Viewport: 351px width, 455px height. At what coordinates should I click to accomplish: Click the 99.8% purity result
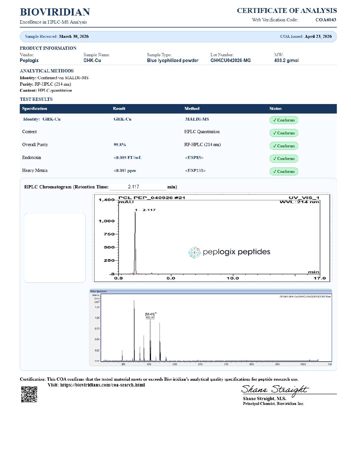tap(120, 145)
